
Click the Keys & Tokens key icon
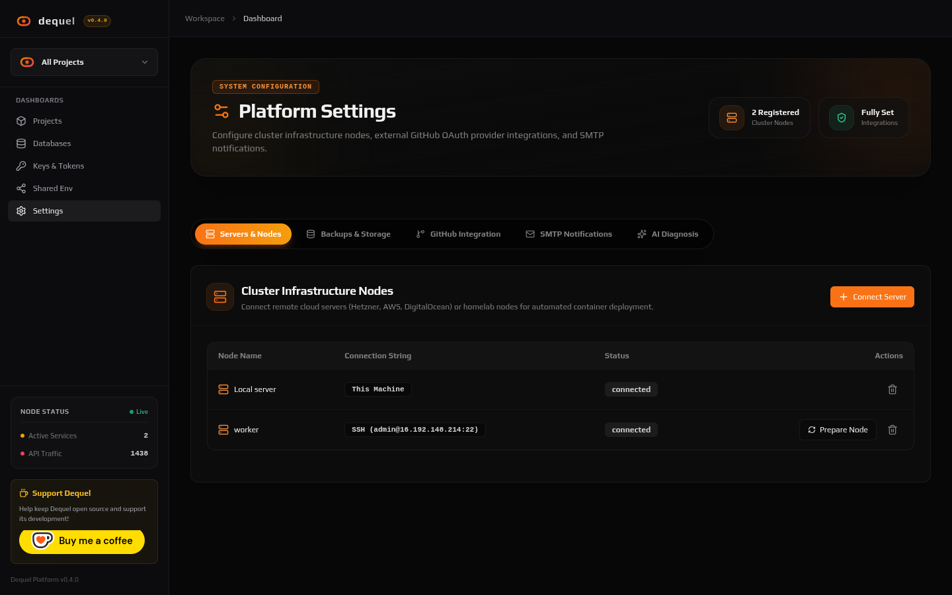tap(21, 166)
